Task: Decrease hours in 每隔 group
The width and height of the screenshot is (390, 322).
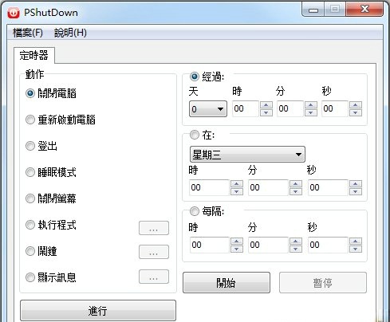Action: [237, 249]
